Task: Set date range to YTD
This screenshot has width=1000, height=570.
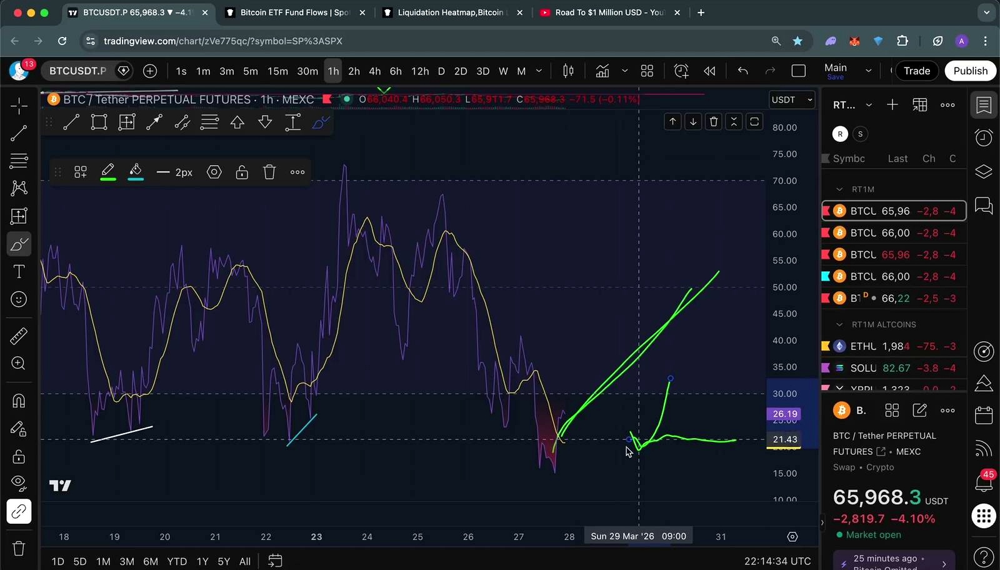Action: point(177,561)
